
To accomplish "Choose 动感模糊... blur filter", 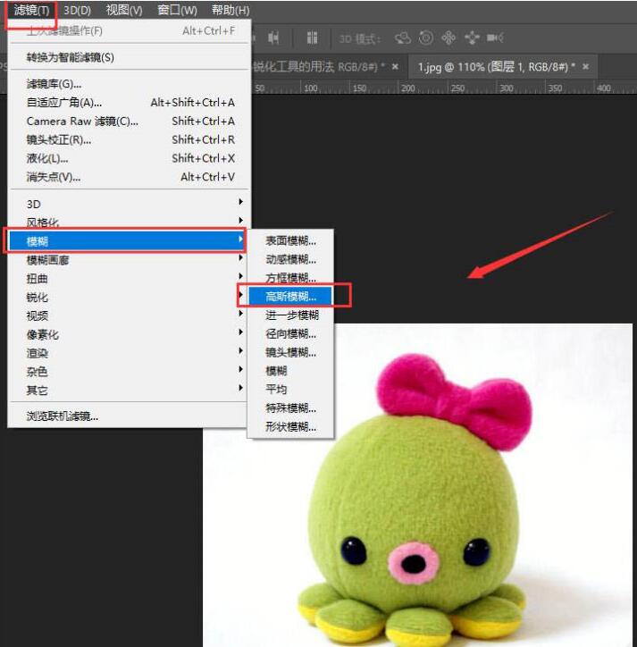I will [x=291, y=259].
